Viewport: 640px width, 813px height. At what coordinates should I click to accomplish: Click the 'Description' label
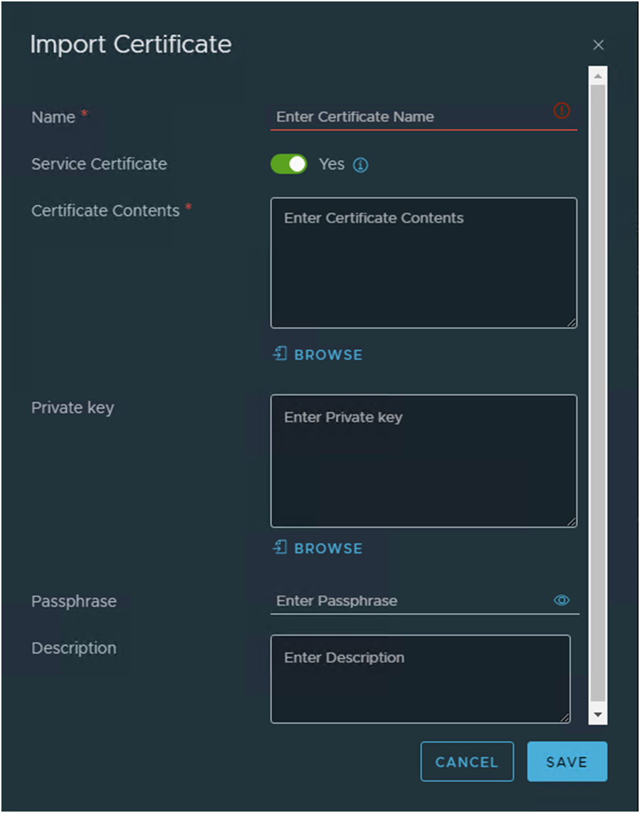(x=73, y=648)
